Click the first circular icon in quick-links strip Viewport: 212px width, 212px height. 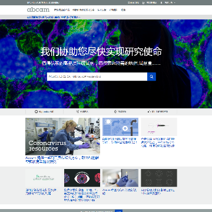click(36, 111)
